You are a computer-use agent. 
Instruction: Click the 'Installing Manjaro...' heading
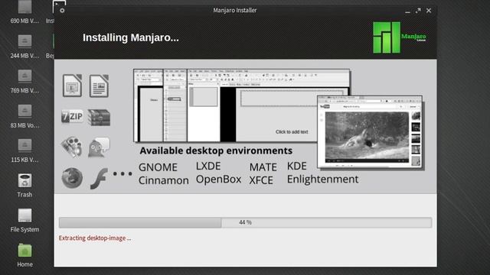(131, 37)
